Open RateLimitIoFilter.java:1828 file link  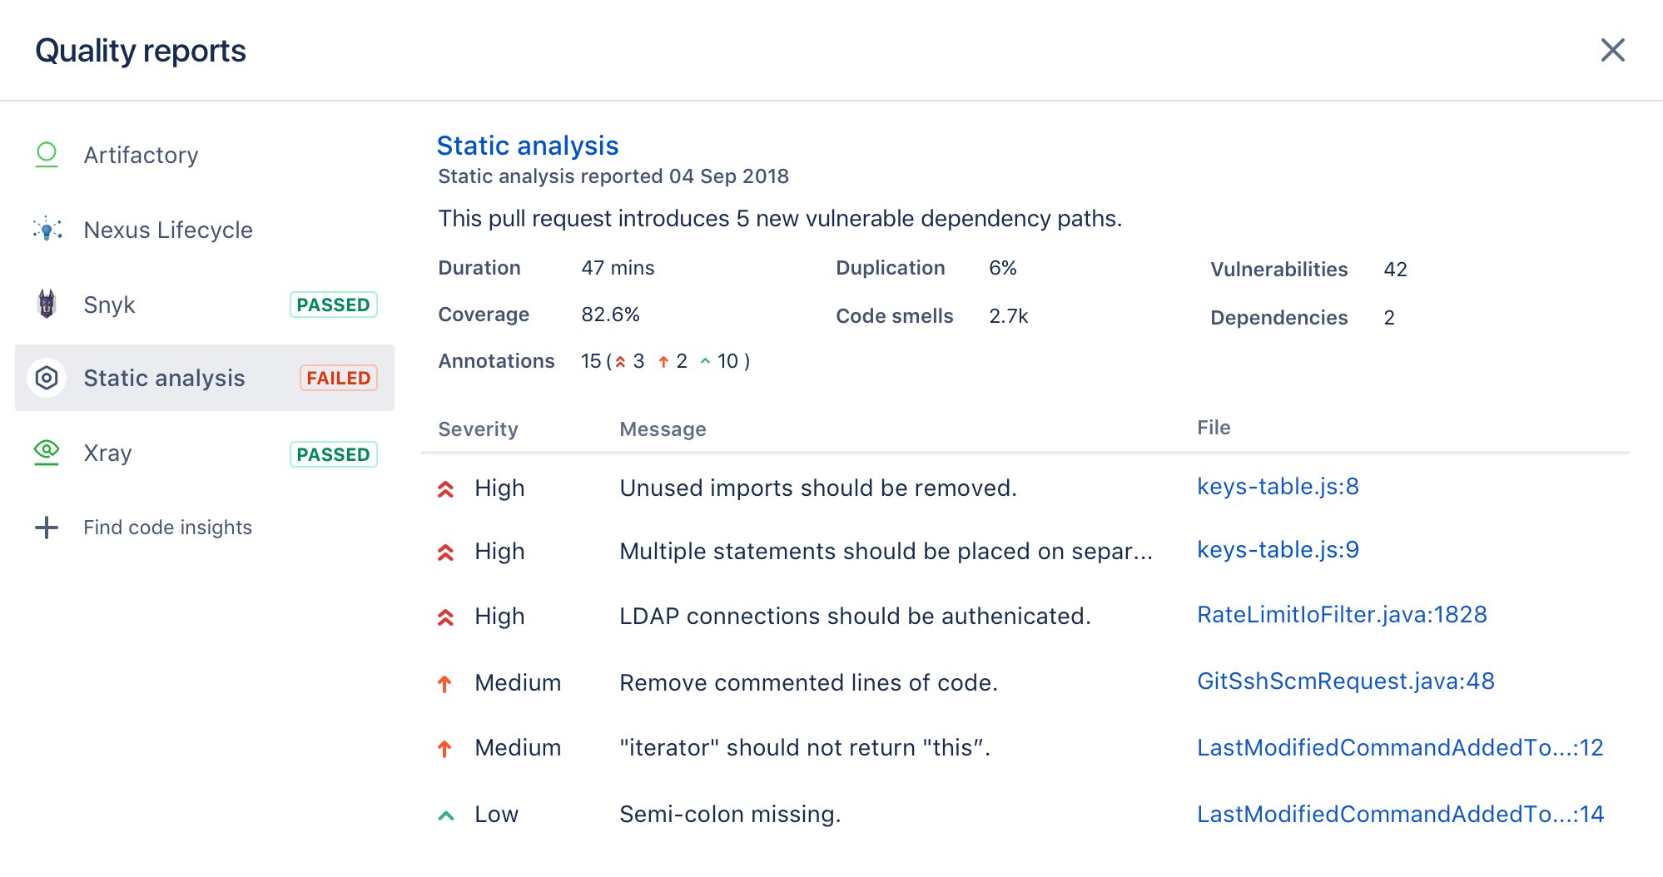point(1343,615)
